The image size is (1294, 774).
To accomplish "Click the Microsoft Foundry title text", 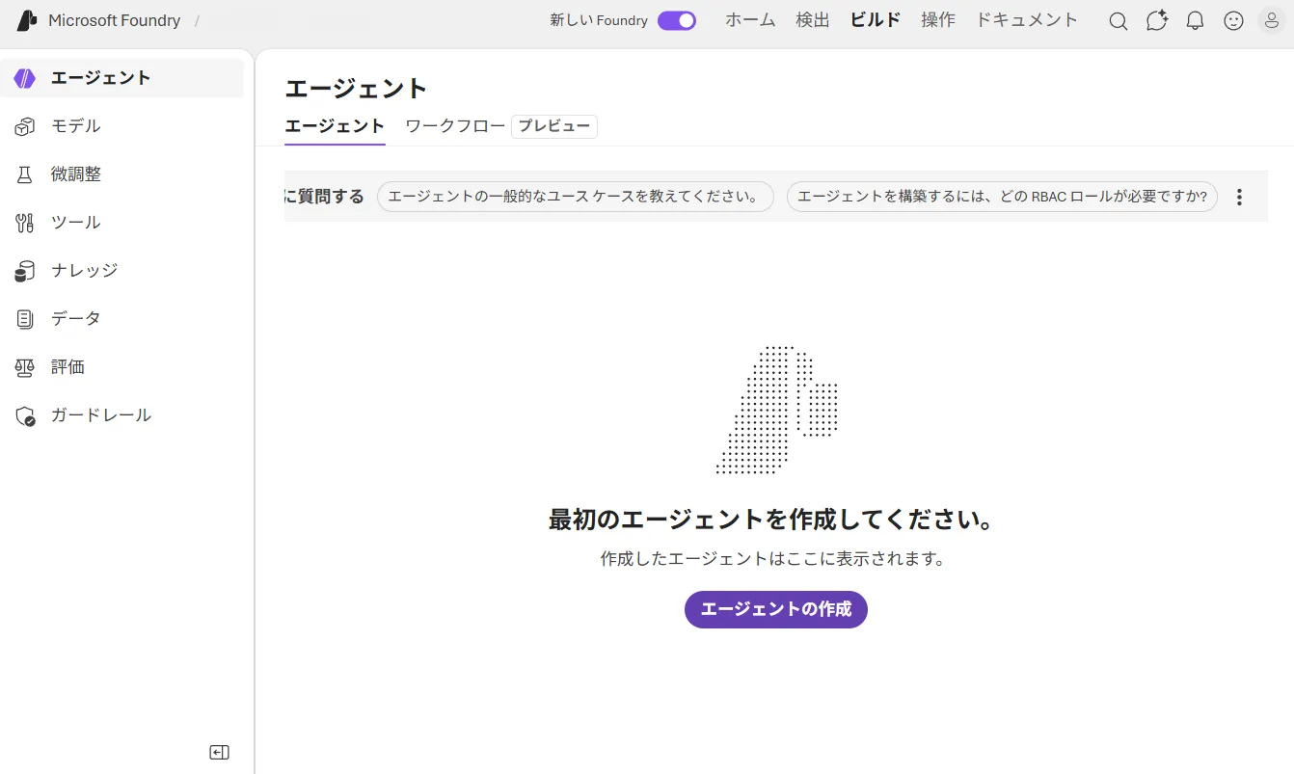I will [x=115, y=20].
